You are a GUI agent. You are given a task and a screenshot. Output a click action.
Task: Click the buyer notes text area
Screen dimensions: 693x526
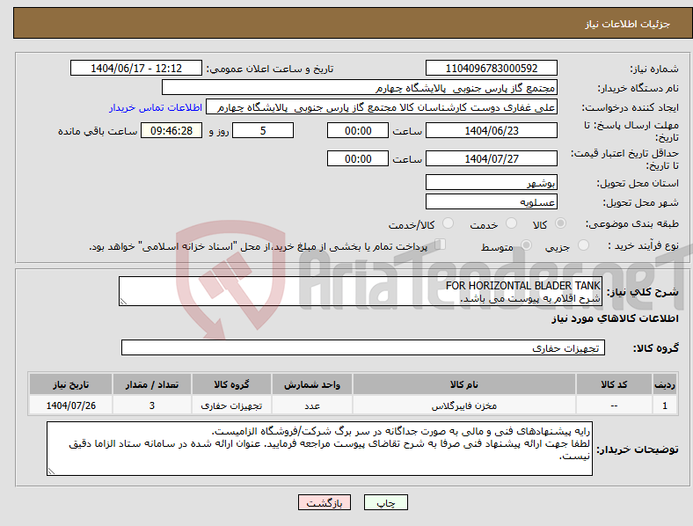pos(319,449)
